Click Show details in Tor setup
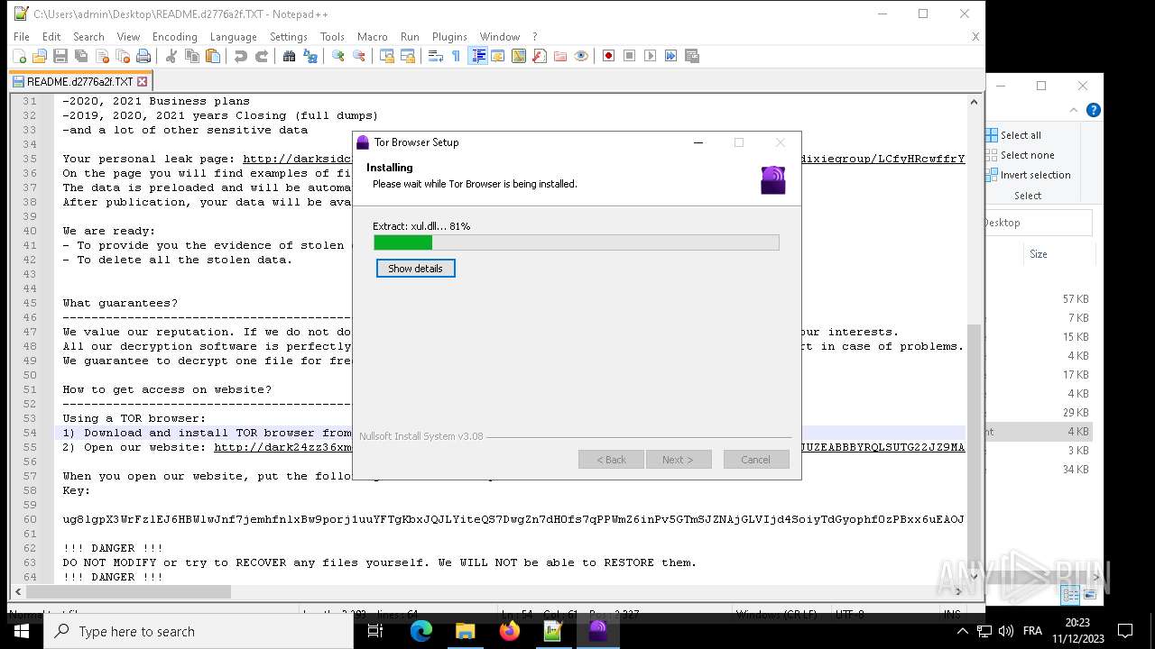Screen dimensions: 1155x649 click(415, 269)
